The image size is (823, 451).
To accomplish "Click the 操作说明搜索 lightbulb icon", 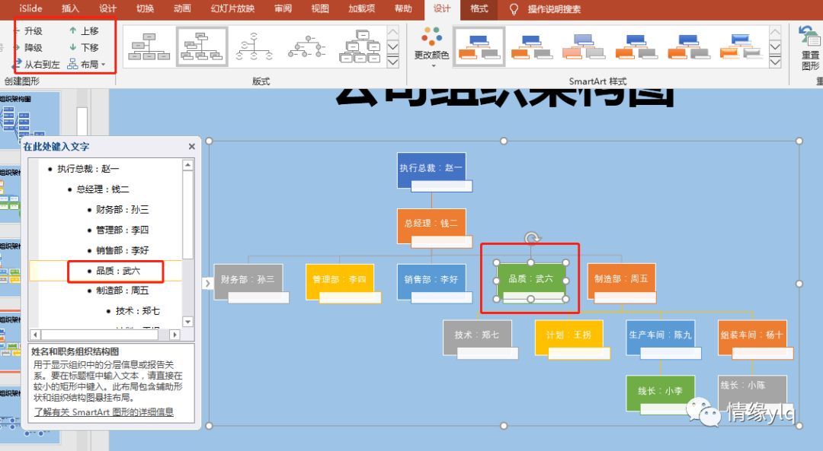I will tap(514, 9).
